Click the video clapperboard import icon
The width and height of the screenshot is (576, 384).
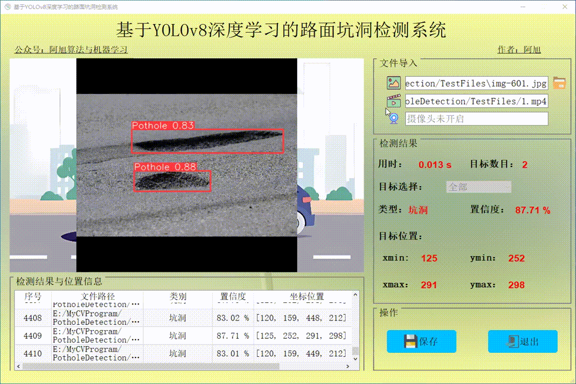[x=393, y=101]
